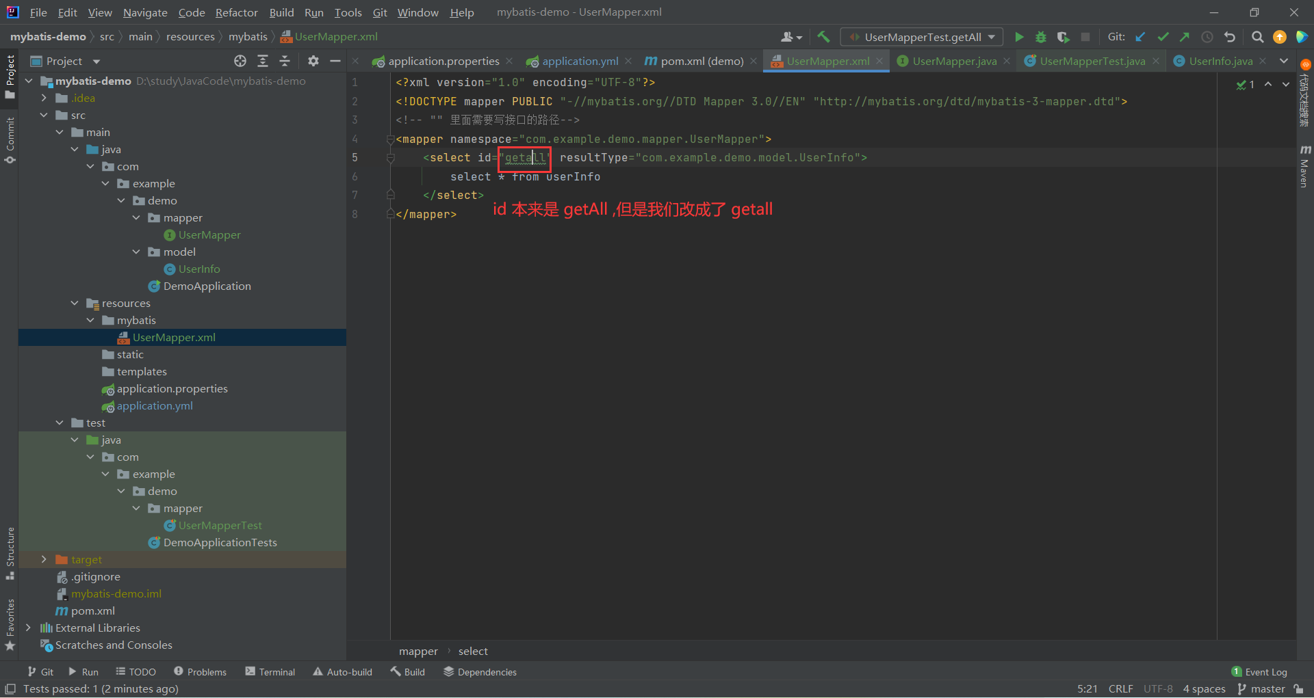Toggle read-only lock icon in status bar

coord(1298,688)
